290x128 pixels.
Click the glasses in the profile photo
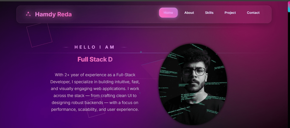[x=194, y=71]
